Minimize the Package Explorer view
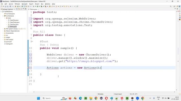 click(x=23, y=9)
